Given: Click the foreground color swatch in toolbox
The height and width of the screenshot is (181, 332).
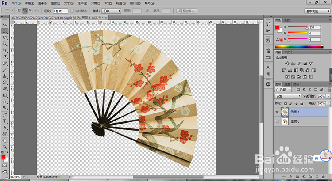Looking at the screenshot, I should point(4,157).
